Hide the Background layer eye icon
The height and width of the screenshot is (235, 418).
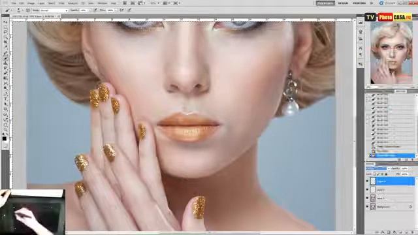[x=367, y=206]
